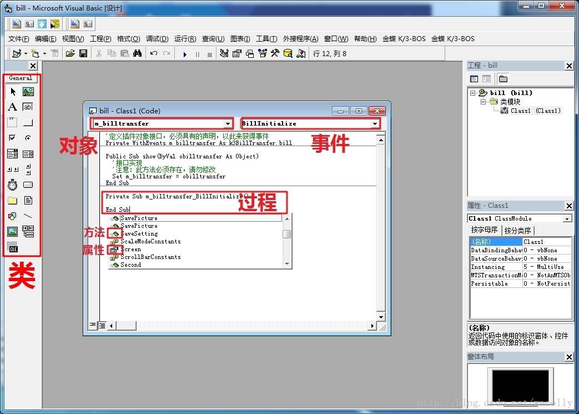Screen dimensions: 579x414
Task: Save the project with the floppy icon
Action: pyautogui.click(x=83, y=53)
